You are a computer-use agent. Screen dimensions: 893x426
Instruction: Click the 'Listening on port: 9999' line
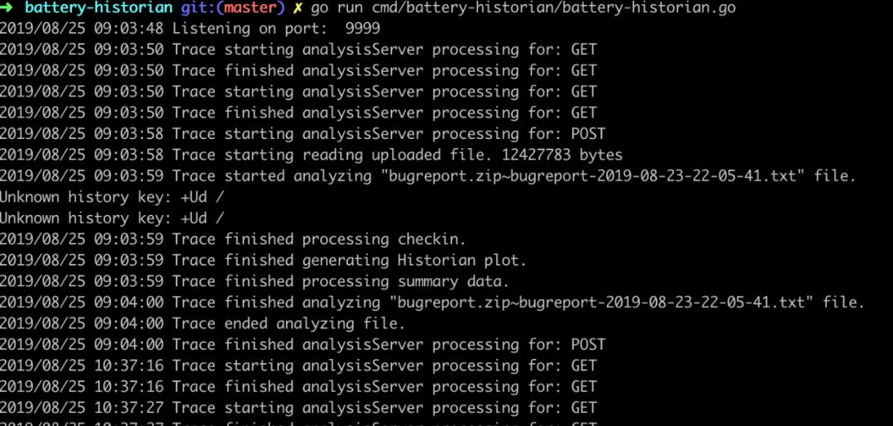click(189, 28)
